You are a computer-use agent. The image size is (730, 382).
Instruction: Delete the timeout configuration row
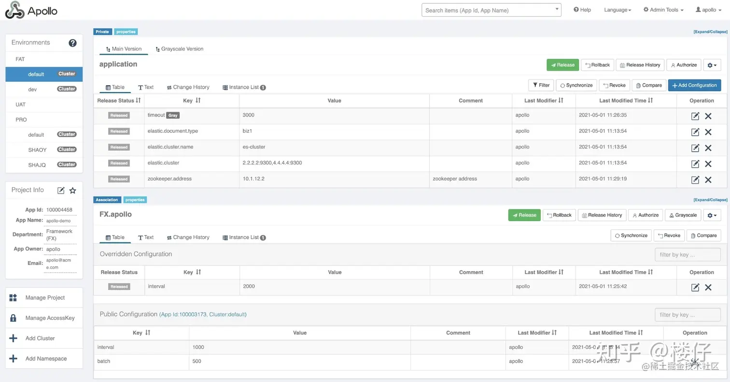click(708, 116)
